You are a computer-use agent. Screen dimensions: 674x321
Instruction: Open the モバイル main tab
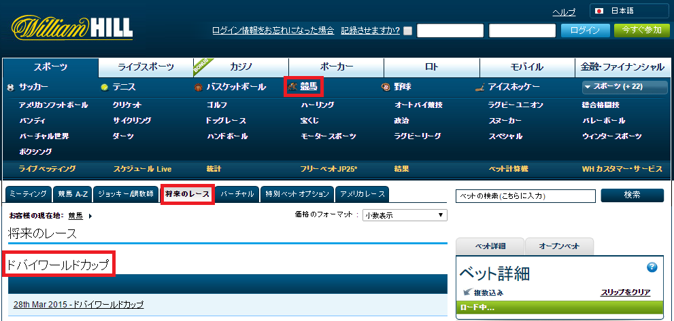527,67
